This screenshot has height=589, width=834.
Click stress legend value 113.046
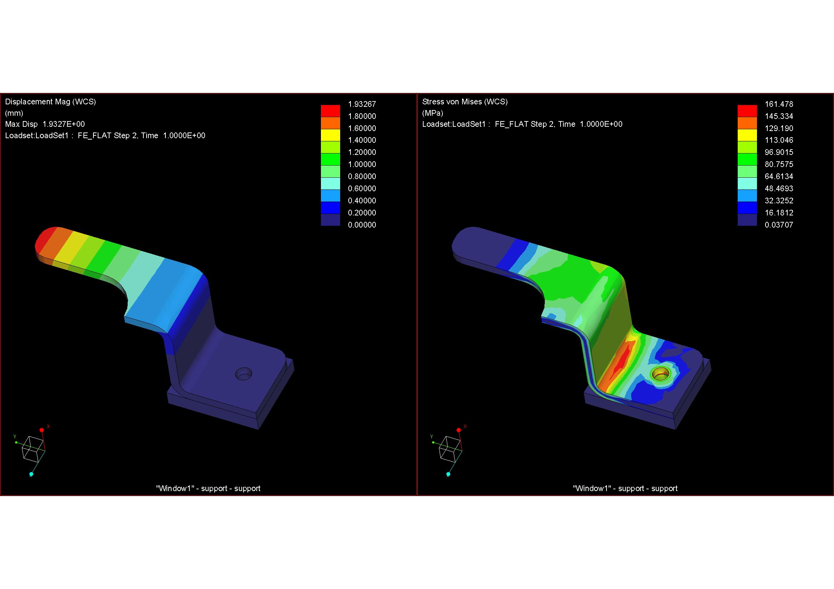[779, 140]
